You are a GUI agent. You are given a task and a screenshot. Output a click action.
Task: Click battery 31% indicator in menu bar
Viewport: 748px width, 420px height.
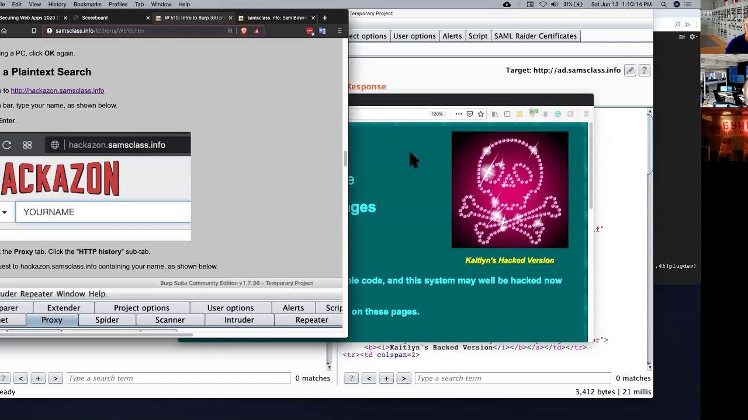click(x=573, y=5)
